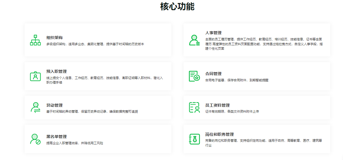Click description starting 全面的员工履历管理

click(264, 44)
